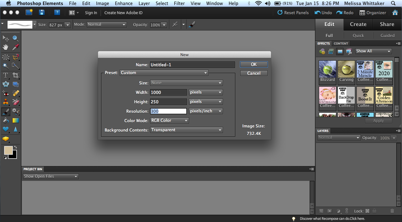This screenshot has height=222, width=402.
Task: Select the Brush tool
Action: tap(6, 111)
